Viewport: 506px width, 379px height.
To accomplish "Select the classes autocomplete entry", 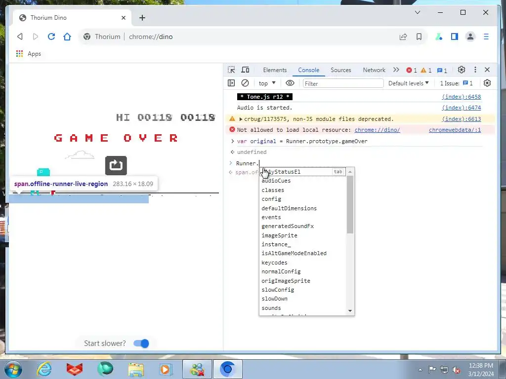I will [x=303, y=190].
